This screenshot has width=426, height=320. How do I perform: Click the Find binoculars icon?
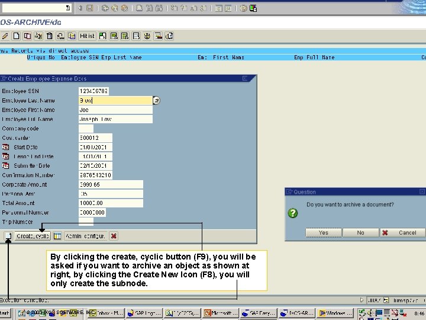click(149, 8)
